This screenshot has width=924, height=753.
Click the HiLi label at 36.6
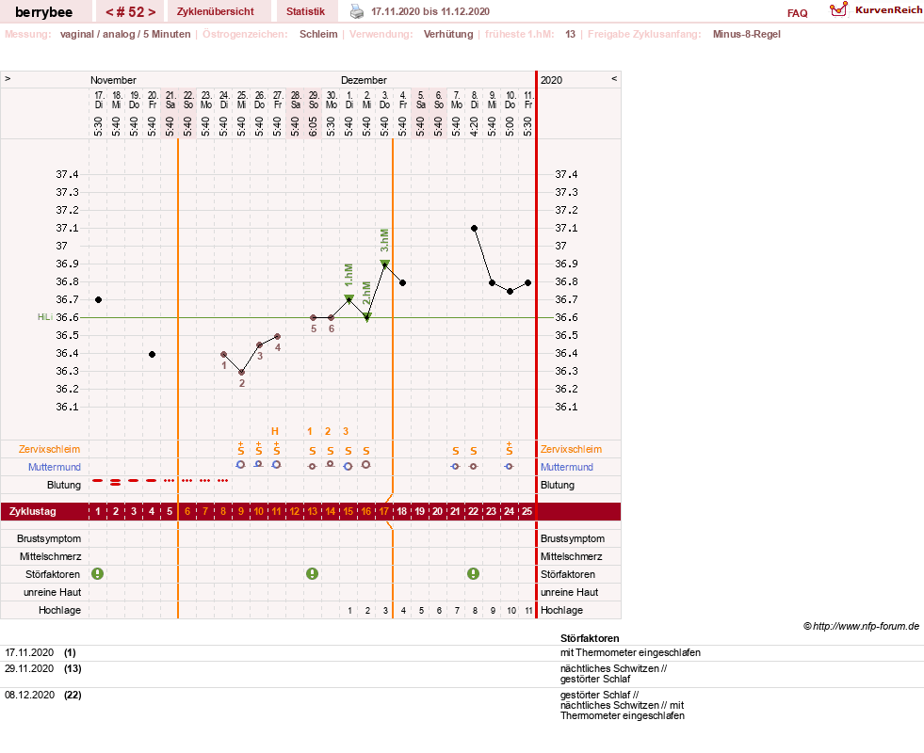coord(45,317)
